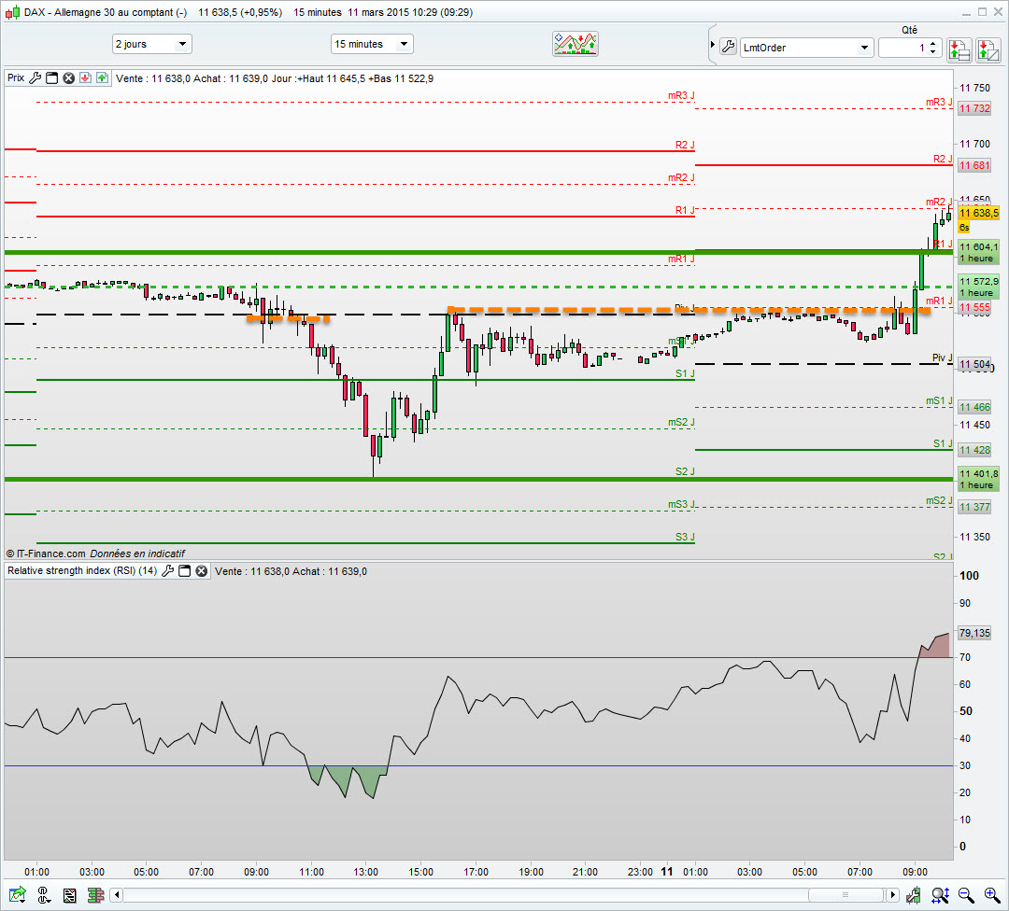This screenshot has width=1009, height=911.
Task: Collapse the order panel with black triangle
Action: point(710,46)
